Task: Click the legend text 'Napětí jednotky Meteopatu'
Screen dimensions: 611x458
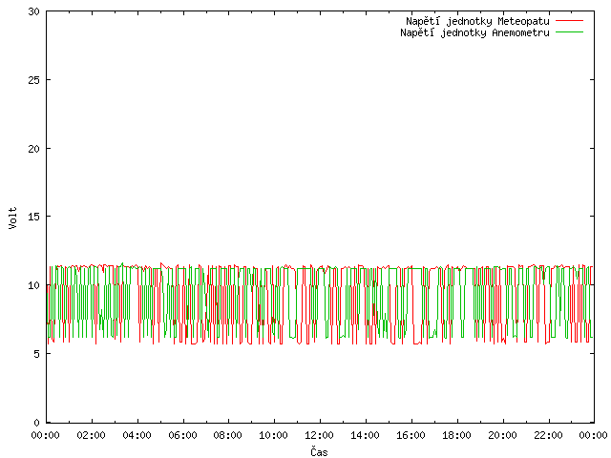Action: tap(477, 21)
